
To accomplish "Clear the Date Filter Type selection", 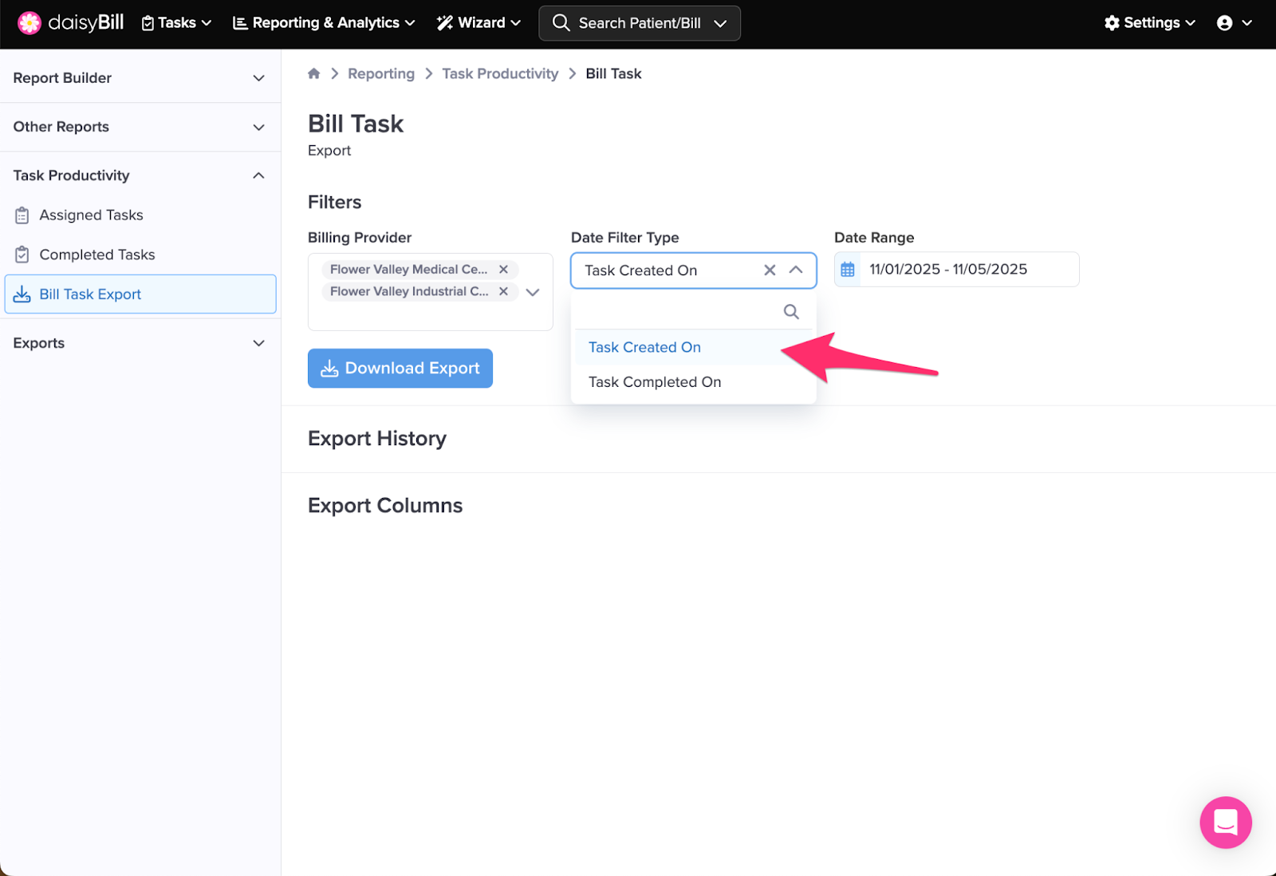I will pos(770,270).
